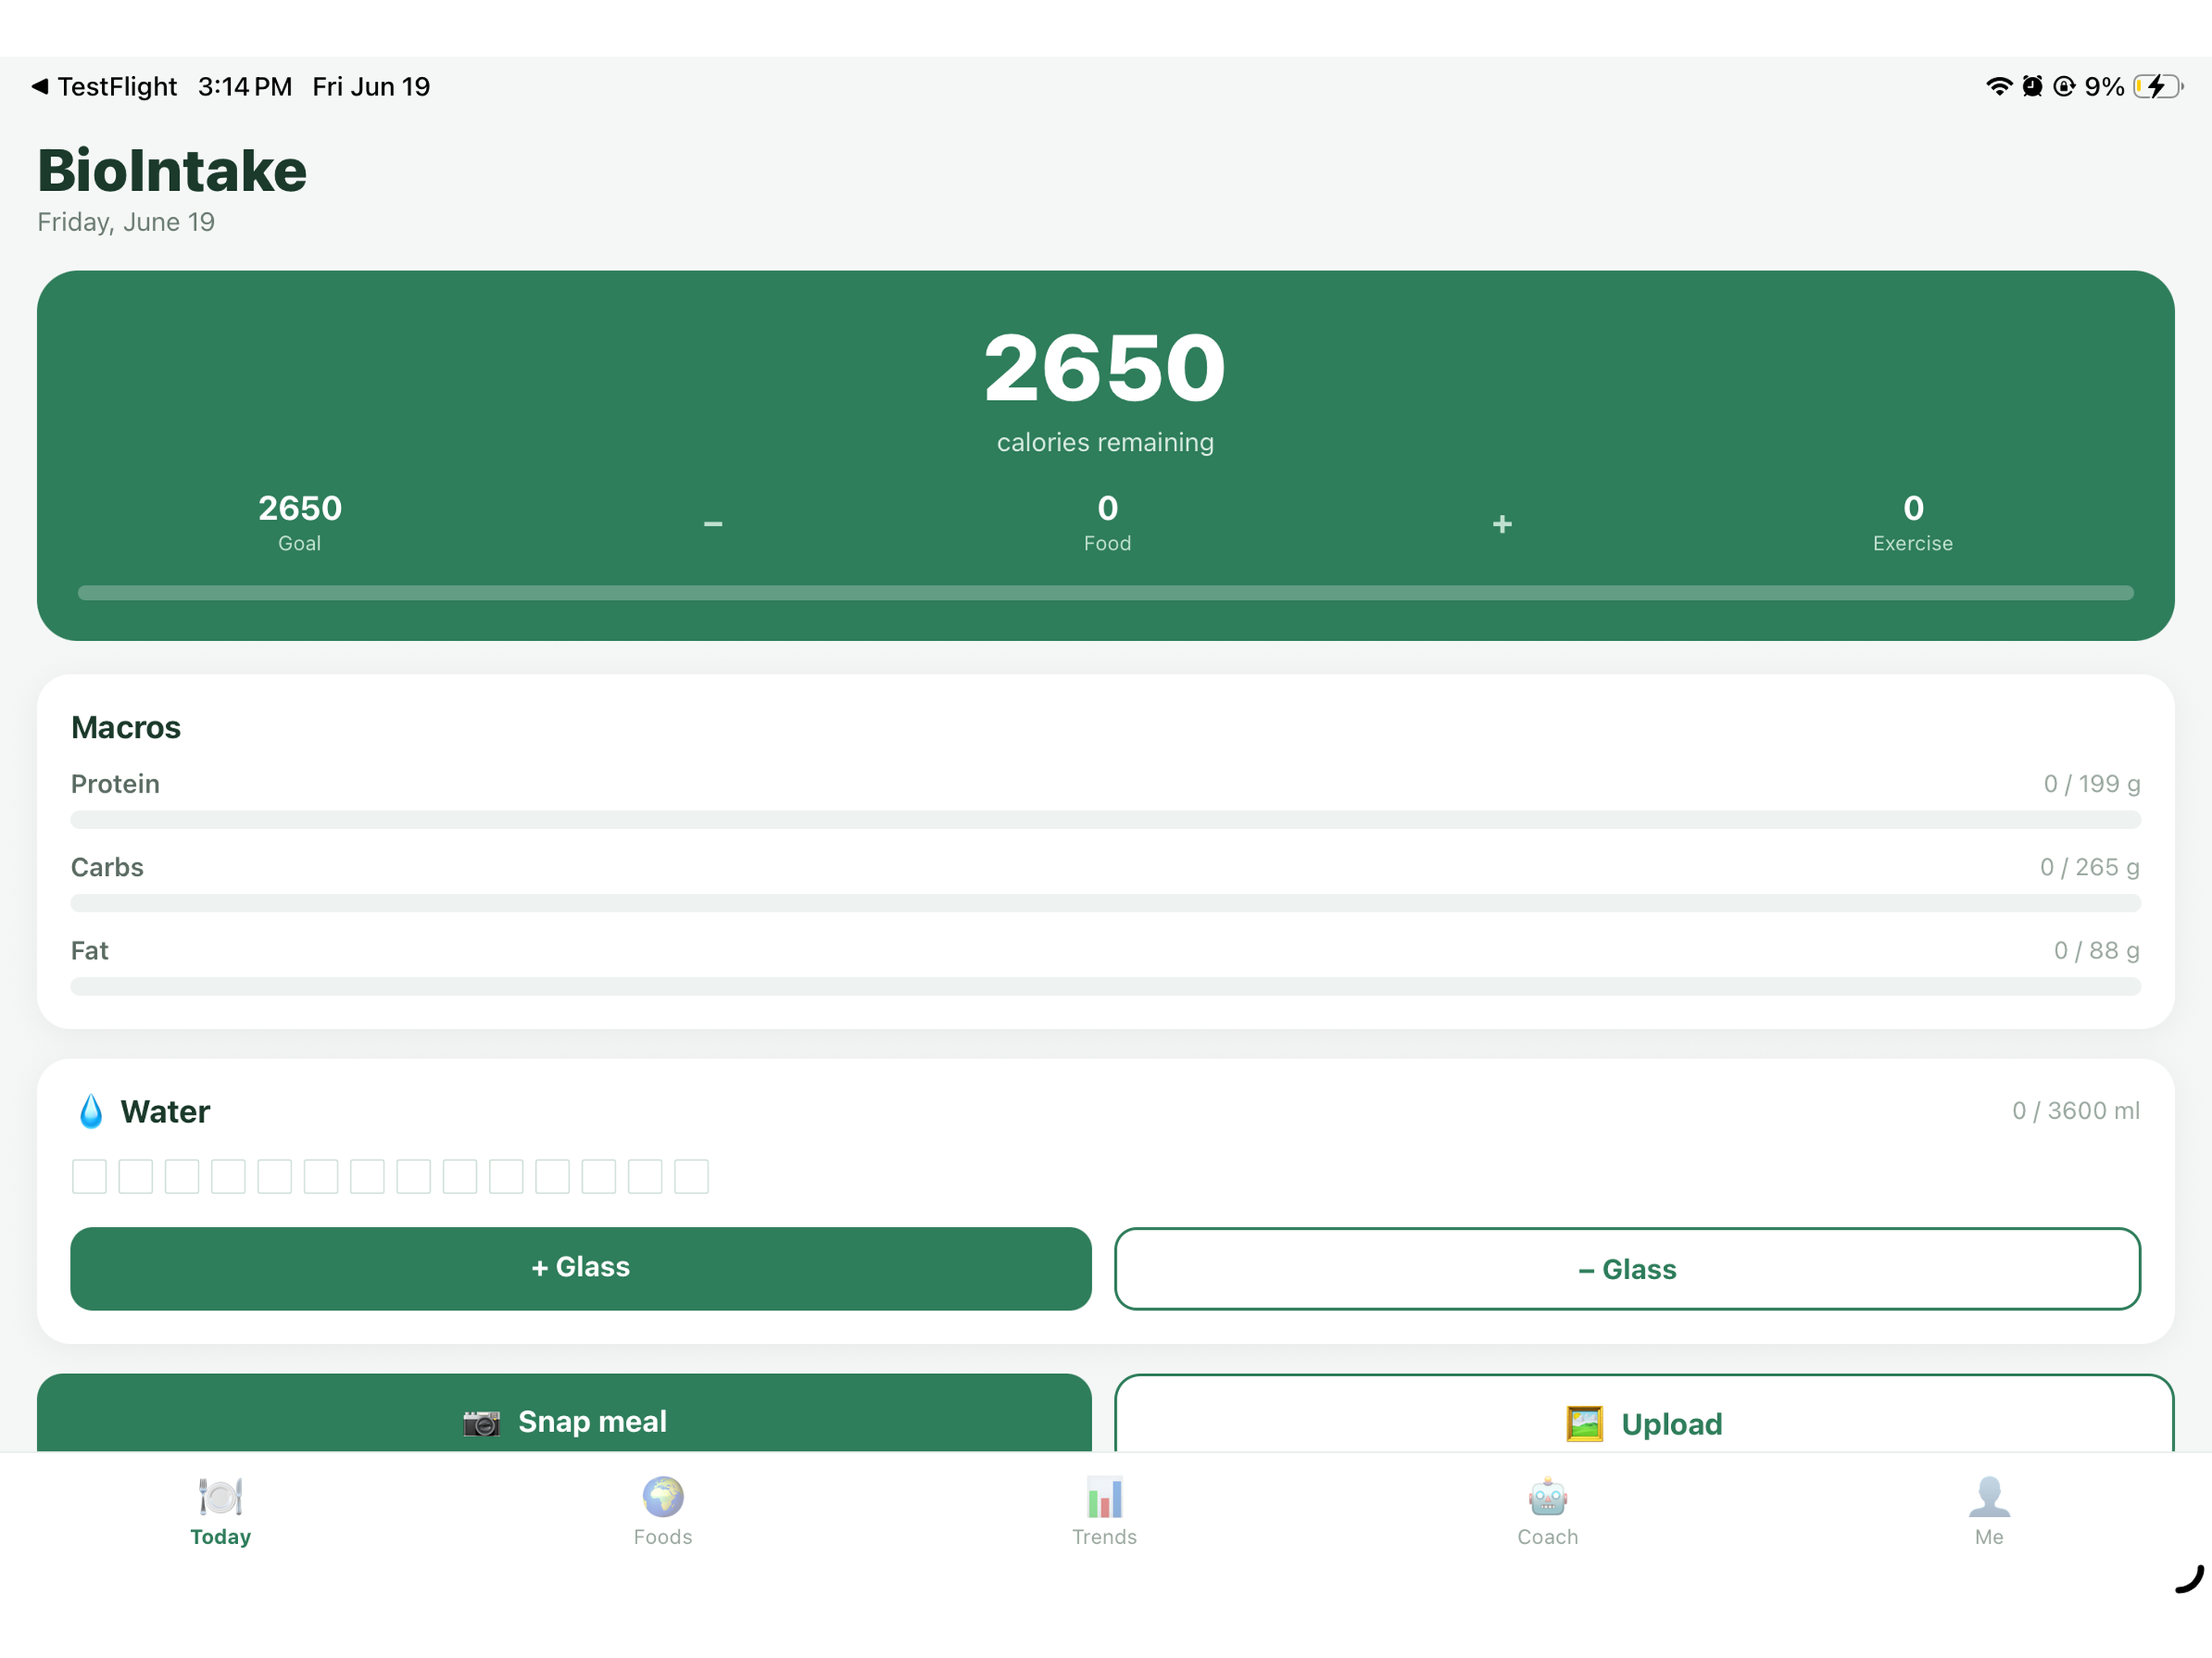This screenshot has width=2212, height=1658.
Task: Open the Trends bar chart icon
Action: [x=1105, y=1497]
